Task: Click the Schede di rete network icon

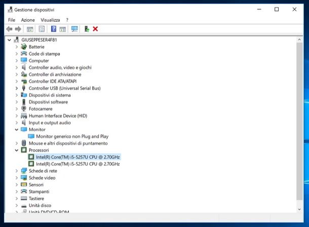Action: [24, 171]
